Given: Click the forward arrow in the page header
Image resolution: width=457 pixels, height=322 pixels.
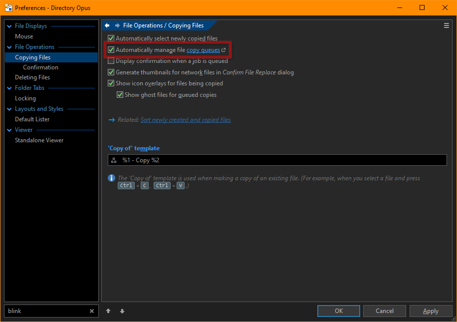Looking at the screenshot, I should coord(117,25).
